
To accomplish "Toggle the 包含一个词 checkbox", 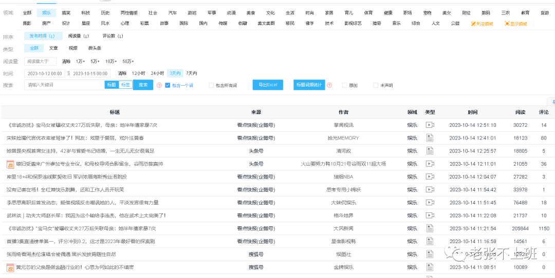I will tap(168, 85).
